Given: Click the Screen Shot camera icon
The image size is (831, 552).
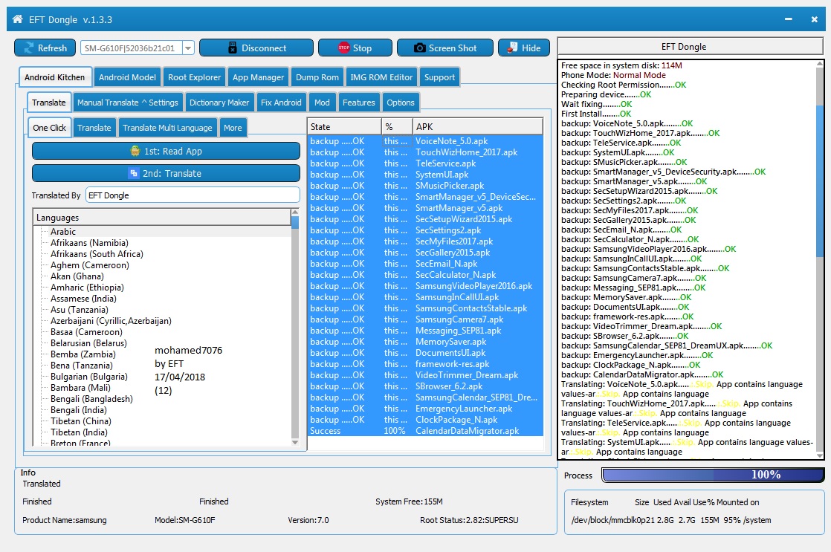Looking at the screenshot, I should [x=419, y=48].
